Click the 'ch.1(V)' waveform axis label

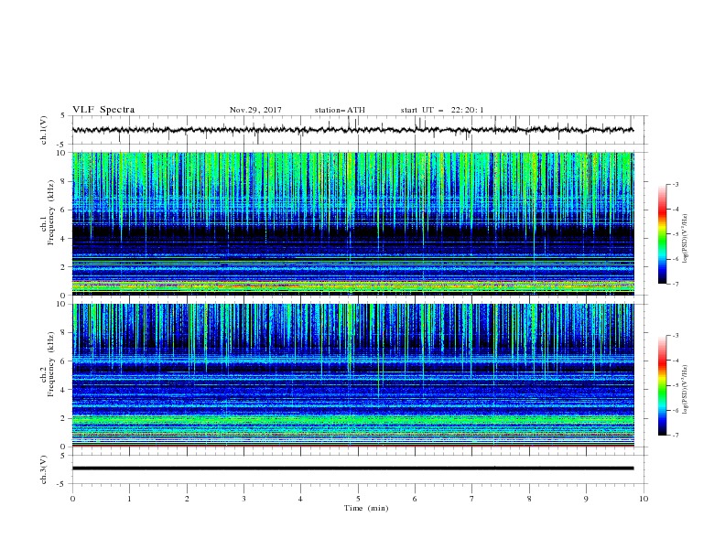(x=44, y=130)
